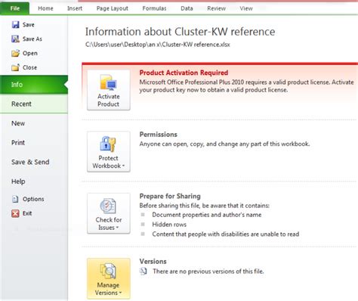Select the Data ribbon tab

point(187,8)
